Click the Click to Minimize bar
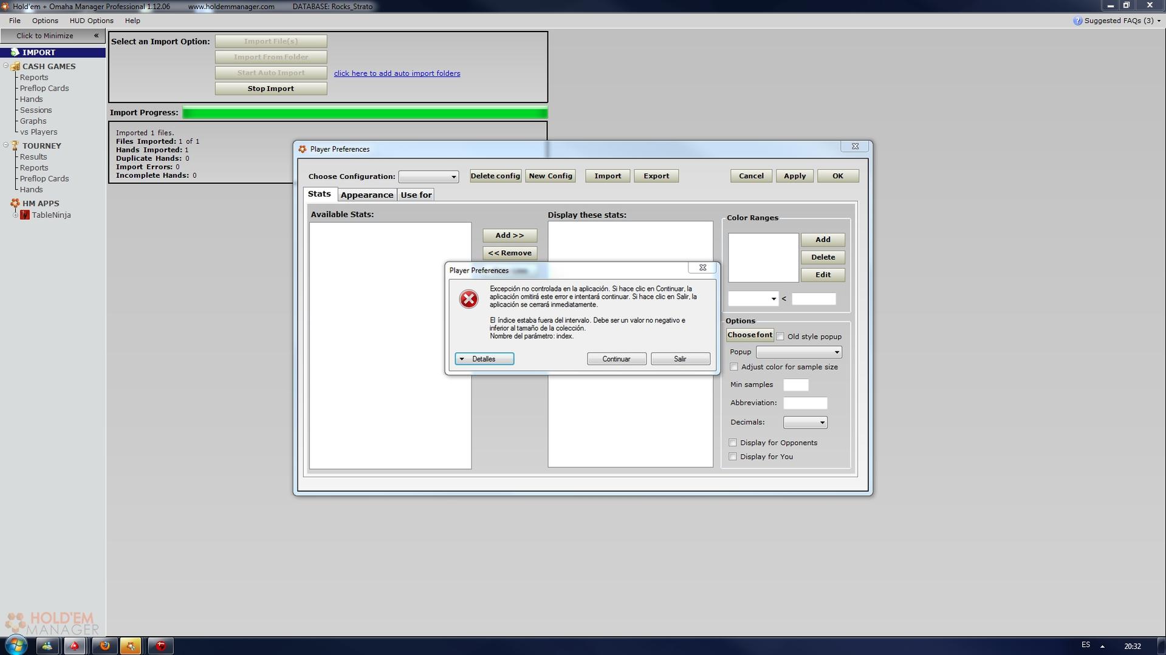 (53, 36)
